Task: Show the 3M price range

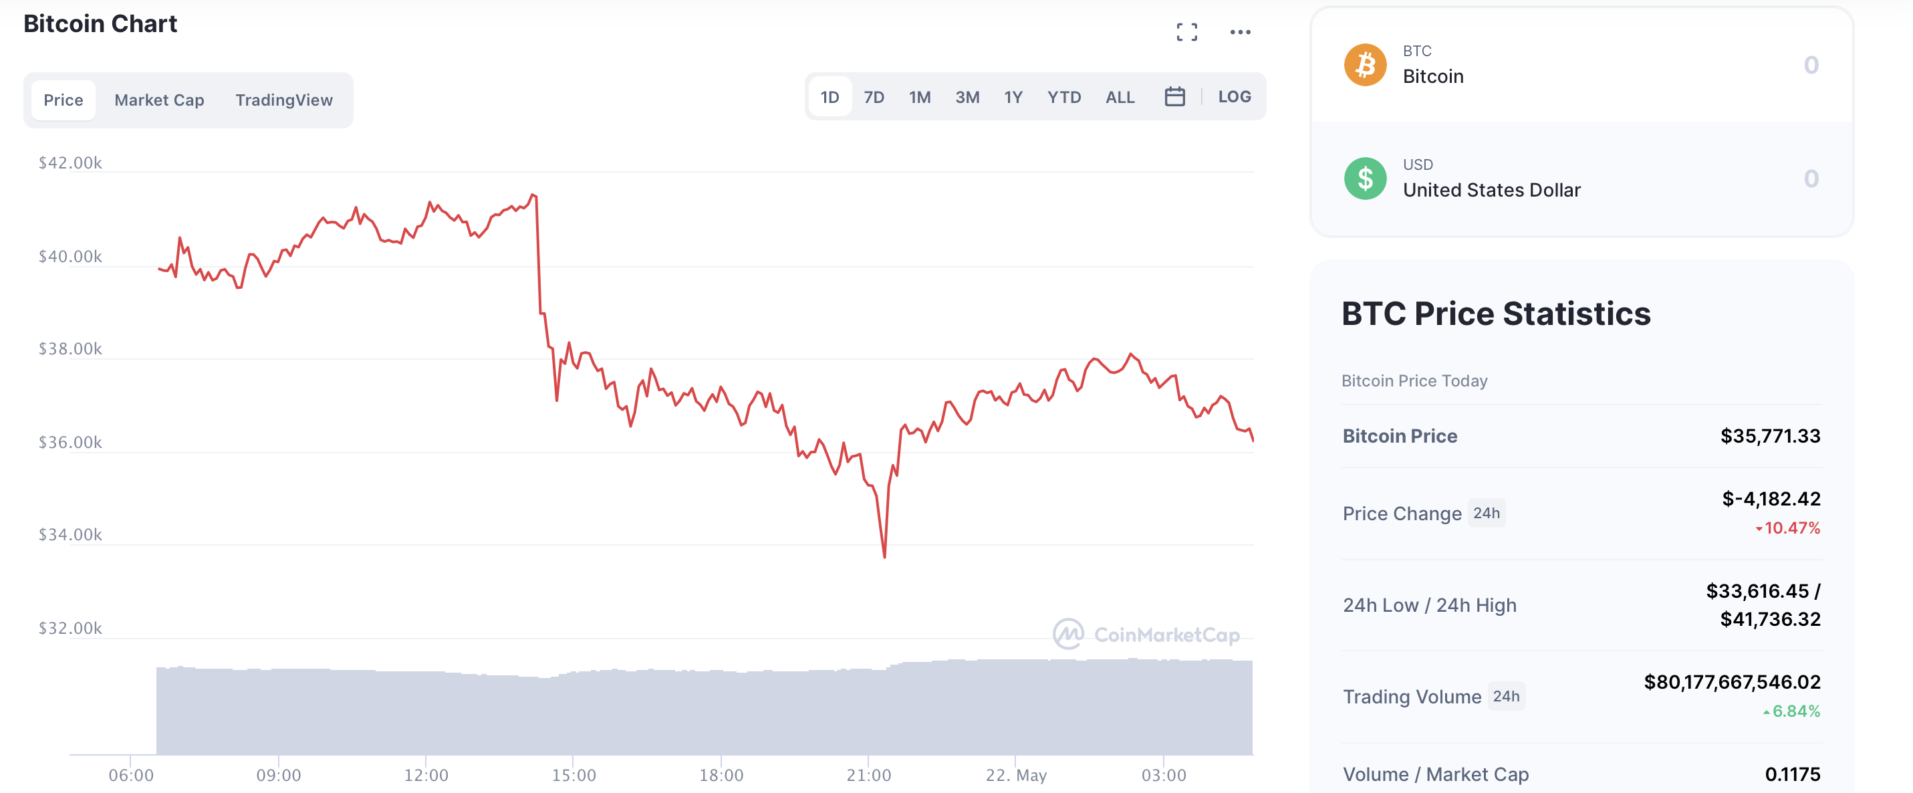Action: [x=967, y=98]
